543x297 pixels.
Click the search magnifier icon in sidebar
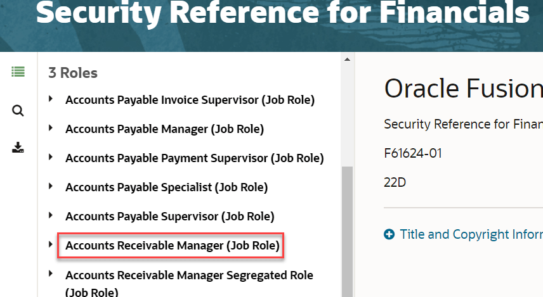[x=18, y=111]
